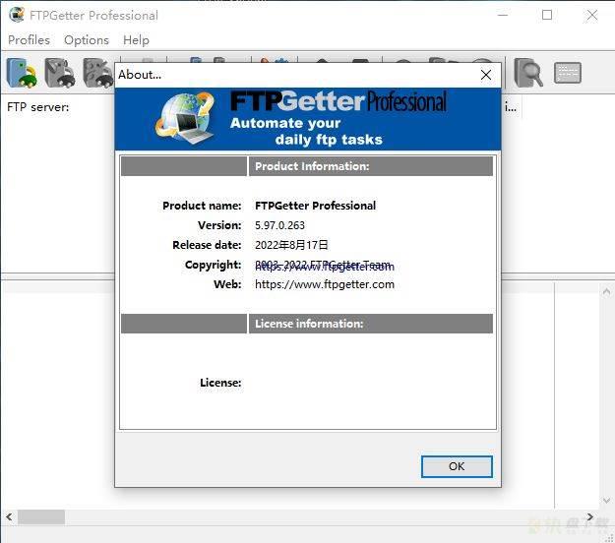The width and height of the screenshot is (615, 543).
Task: Click OK in the About dialog
Action: click(457, 466)
